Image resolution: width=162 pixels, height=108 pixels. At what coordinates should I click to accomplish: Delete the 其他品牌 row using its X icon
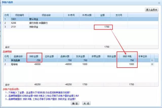coord(152,60)
